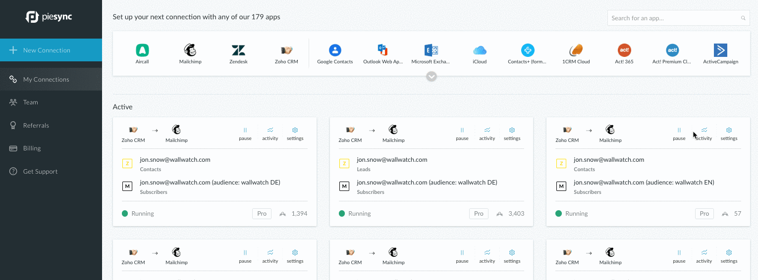Open the Referrals section
The image size is (758, 280).
tap(51, 125)
